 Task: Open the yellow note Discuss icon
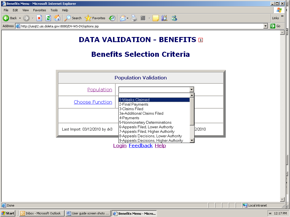click(x=156, y=18)
